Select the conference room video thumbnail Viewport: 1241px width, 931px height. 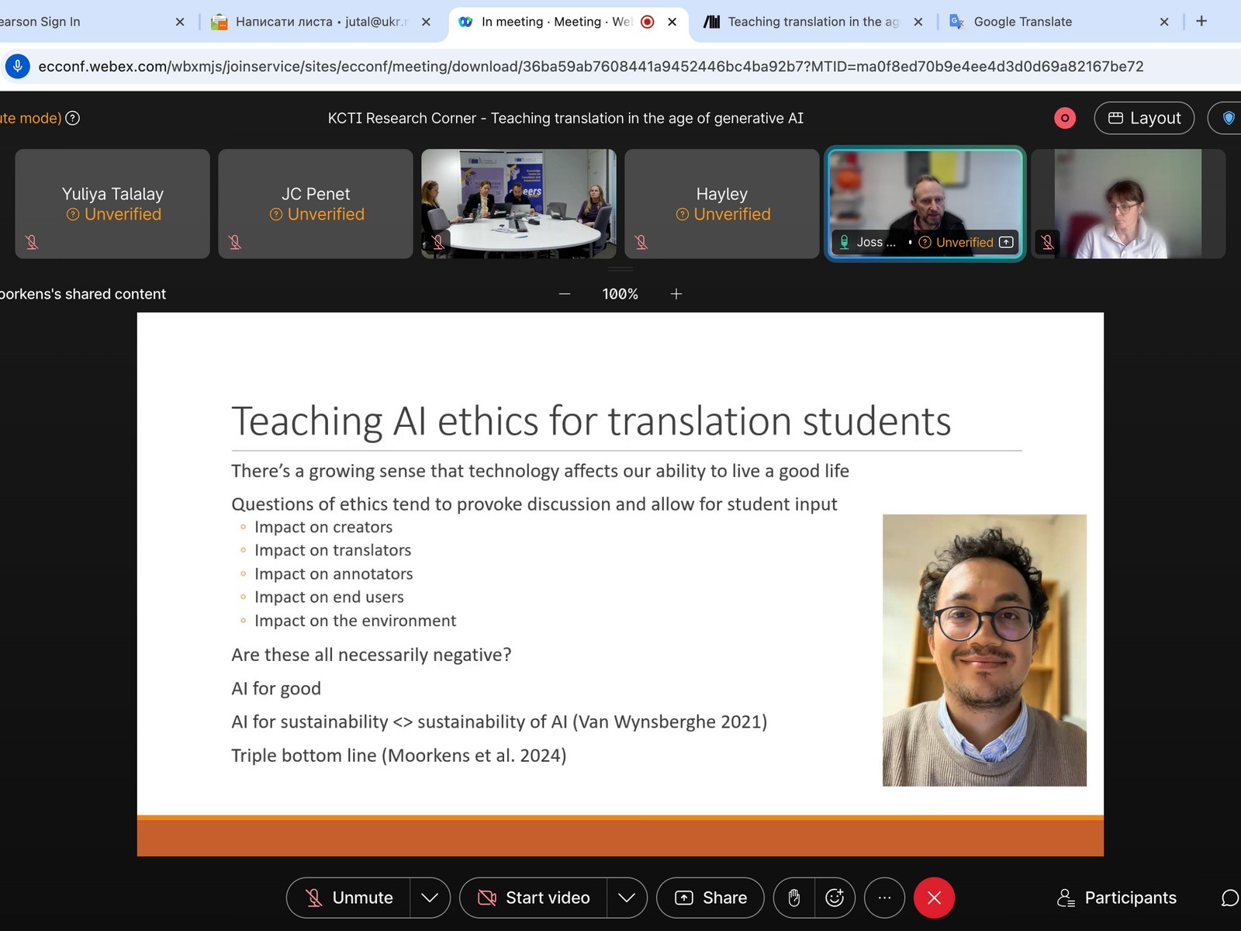(x=518, y=203)
